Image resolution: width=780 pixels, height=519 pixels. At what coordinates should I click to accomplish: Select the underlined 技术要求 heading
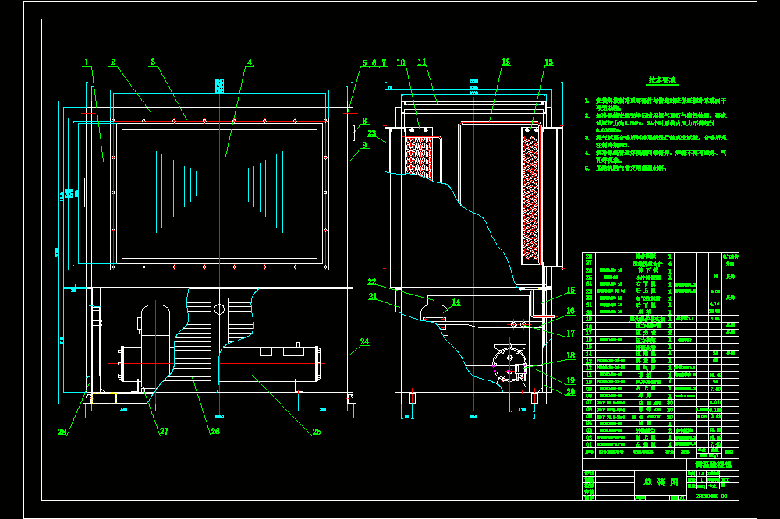point(662,80)
